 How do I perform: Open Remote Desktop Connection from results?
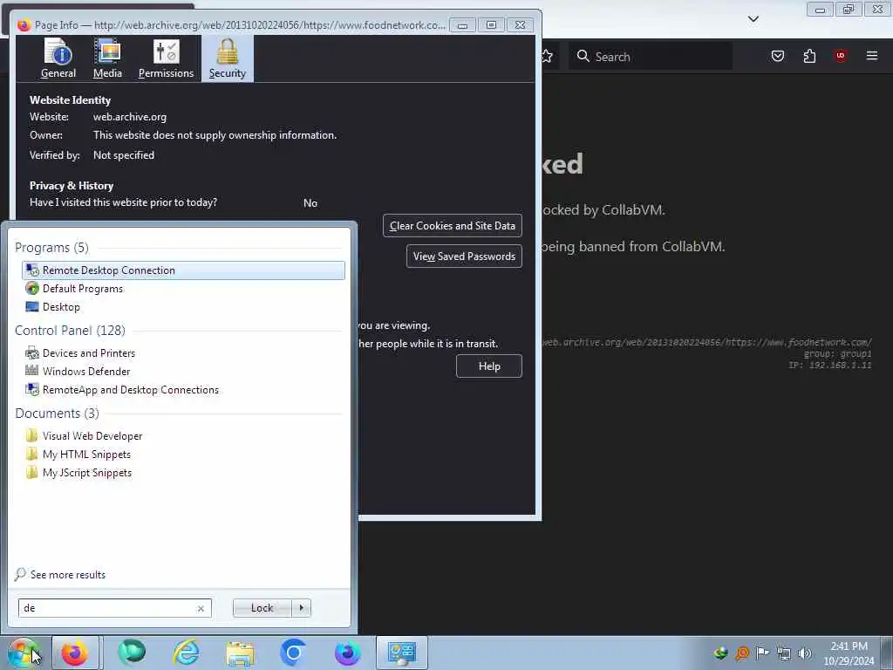[x=183, y=270]
